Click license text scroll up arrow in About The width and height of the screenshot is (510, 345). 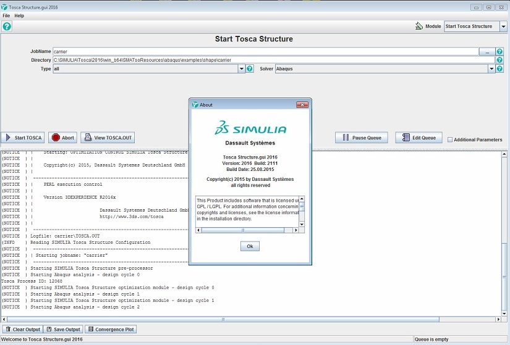(302, 199)
